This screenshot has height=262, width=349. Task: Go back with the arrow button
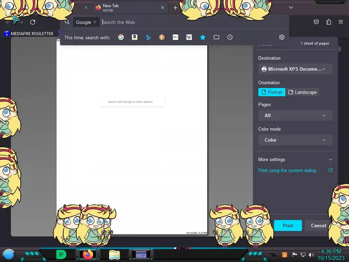point(8,22)
